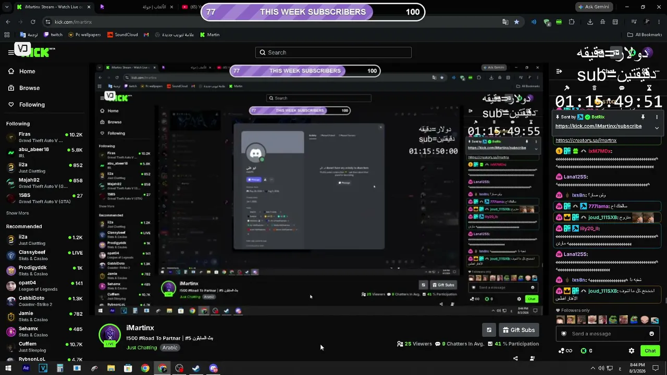Open the Pc wallpapers bookmark

tap(84, 35)
